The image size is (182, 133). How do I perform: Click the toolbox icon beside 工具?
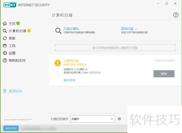pos(5,46)
